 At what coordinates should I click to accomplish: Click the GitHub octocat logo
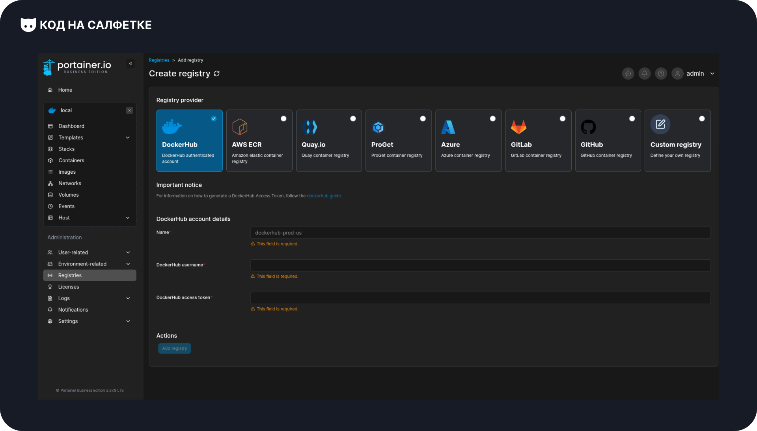tap(588, 127)
